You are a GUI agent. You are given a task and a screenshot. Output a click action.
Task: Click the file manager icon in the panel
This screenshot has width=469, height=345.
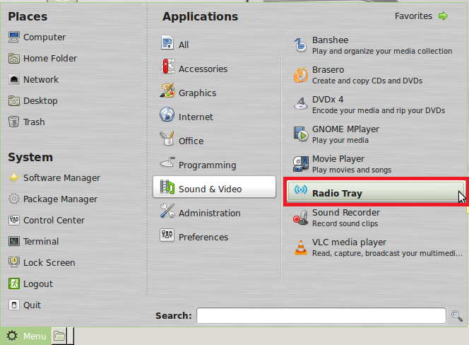point(59,336)
